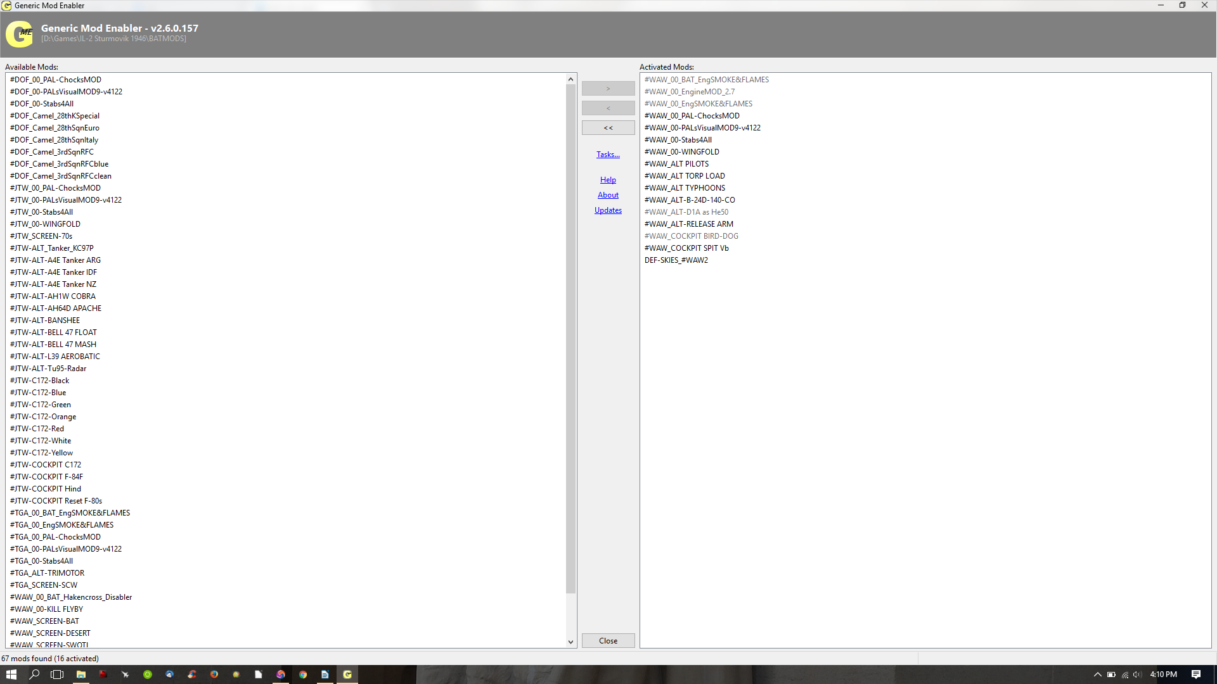Open the Action Center notifications icon

[x=1195, y=674]
